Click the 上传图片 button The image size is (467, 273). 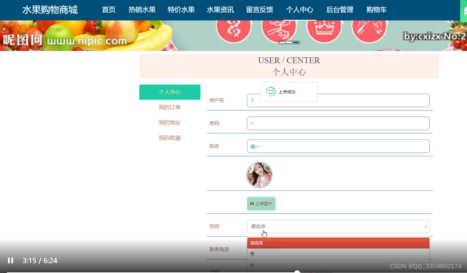[261, 204]
